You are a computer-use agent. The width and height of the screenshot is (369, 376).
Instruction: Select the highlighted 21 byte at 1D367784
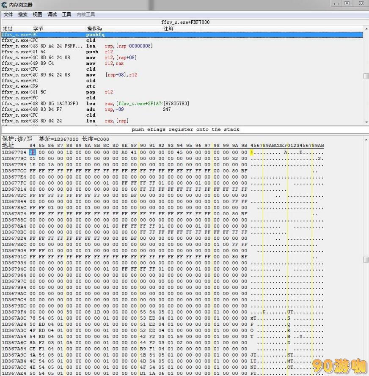tap(33, 152)
